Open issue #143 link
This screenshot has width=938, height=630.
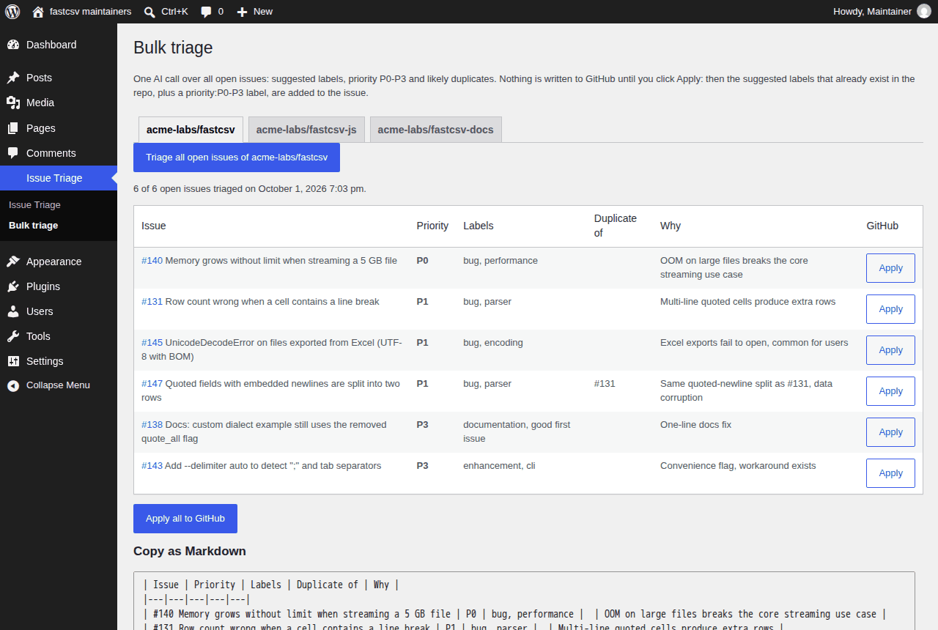pos(152,466)
